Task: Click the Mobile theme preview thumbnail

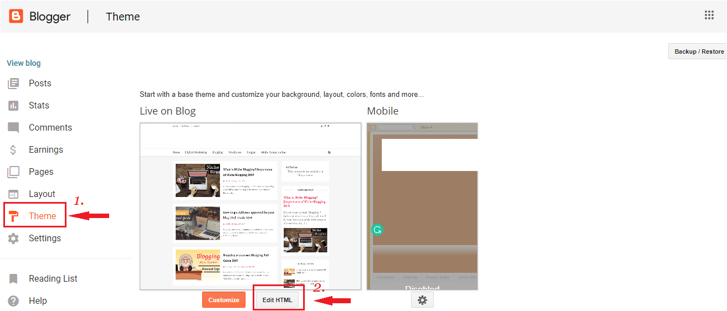Action: coord(422,206)
